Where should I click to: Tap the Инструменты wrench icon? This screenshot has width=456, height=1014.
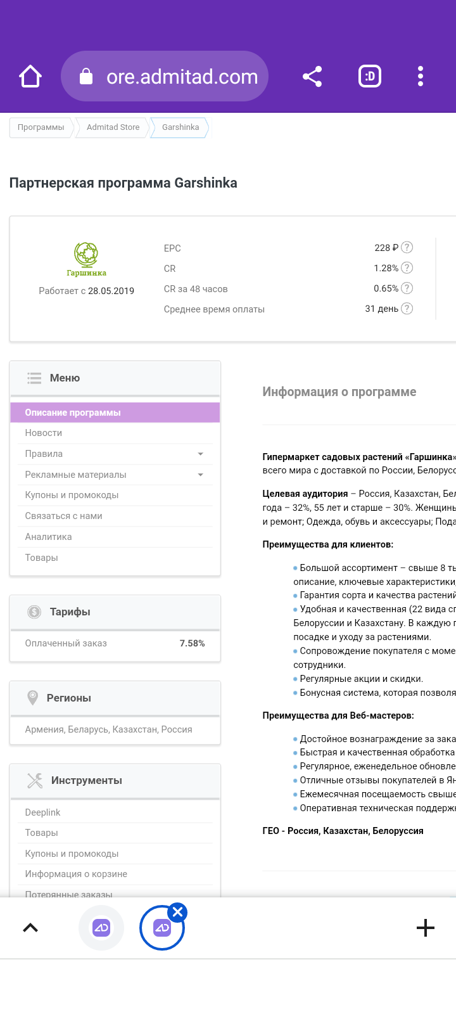click(35, 780)
